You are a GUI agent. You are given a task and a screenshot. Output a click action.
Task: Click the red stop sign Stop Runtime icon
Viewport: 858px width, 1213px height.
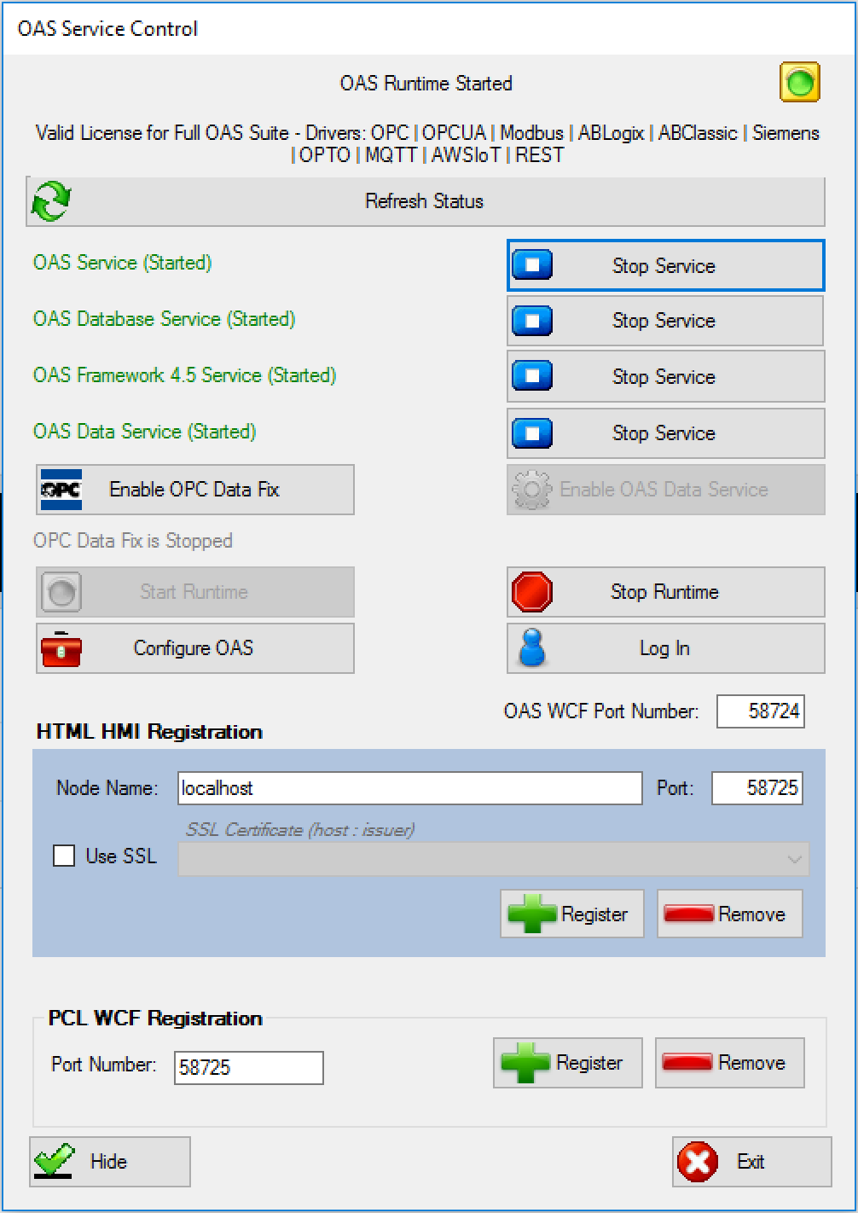532,592
